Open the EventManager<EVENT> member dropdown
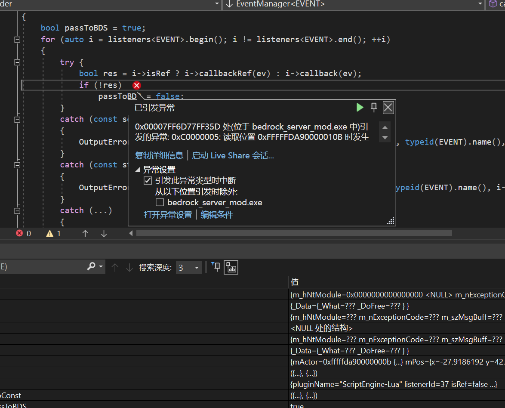505x408 pixels. [x=480, y=4]
